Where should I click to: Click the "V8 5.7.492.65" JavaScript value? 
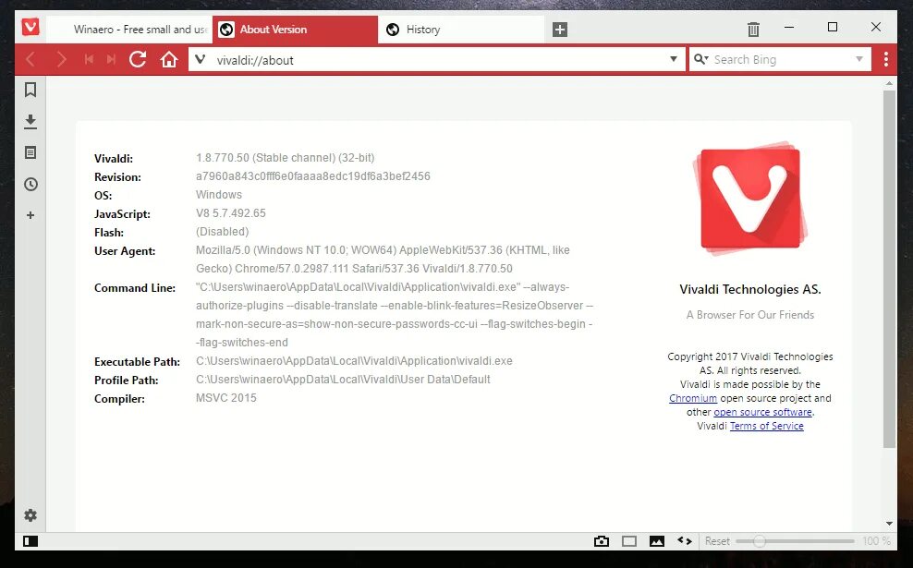click(231, 213)
